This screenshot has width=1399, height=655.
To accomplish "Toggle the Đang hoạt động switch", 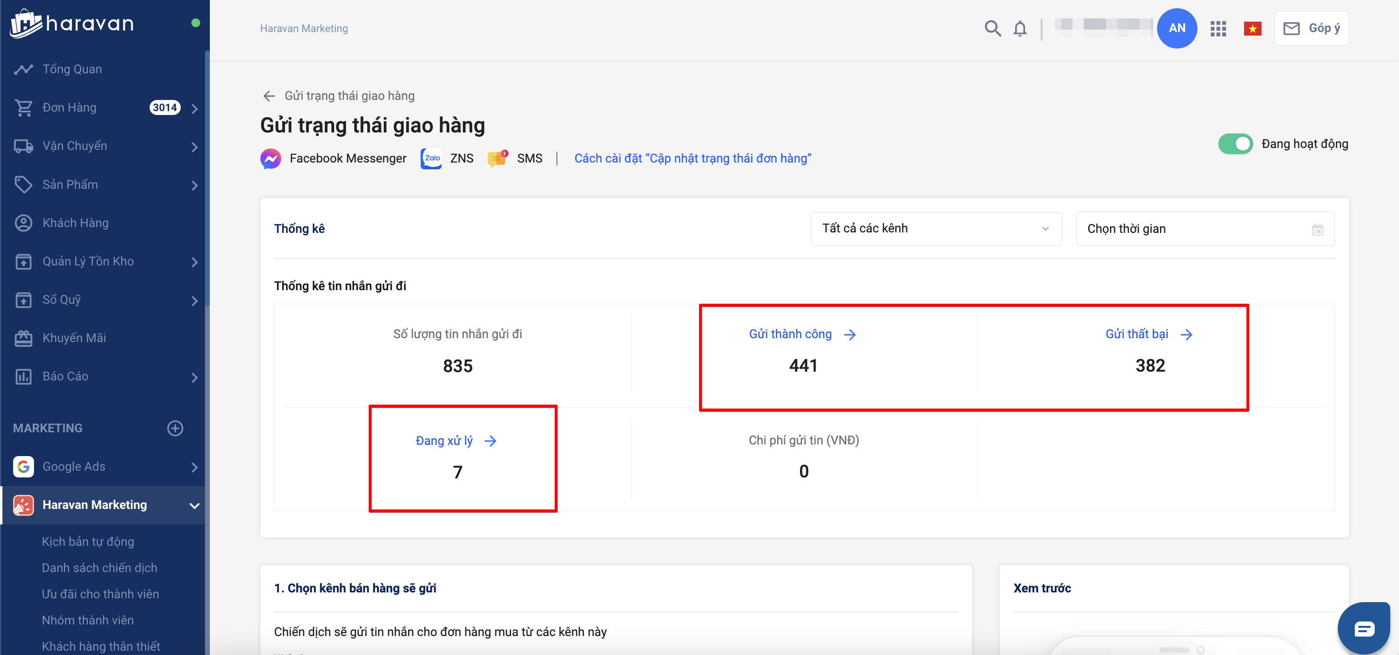I will click(1235, 144).
